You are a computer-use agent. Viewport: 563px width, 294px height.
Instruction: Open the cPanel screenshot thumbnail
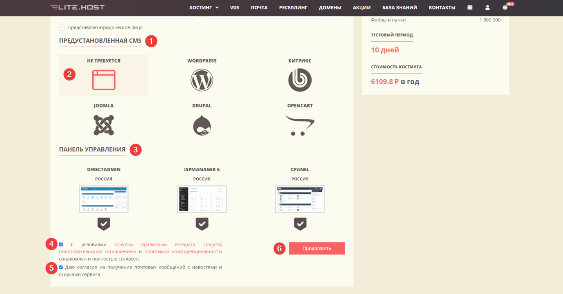tap(300, 199)
